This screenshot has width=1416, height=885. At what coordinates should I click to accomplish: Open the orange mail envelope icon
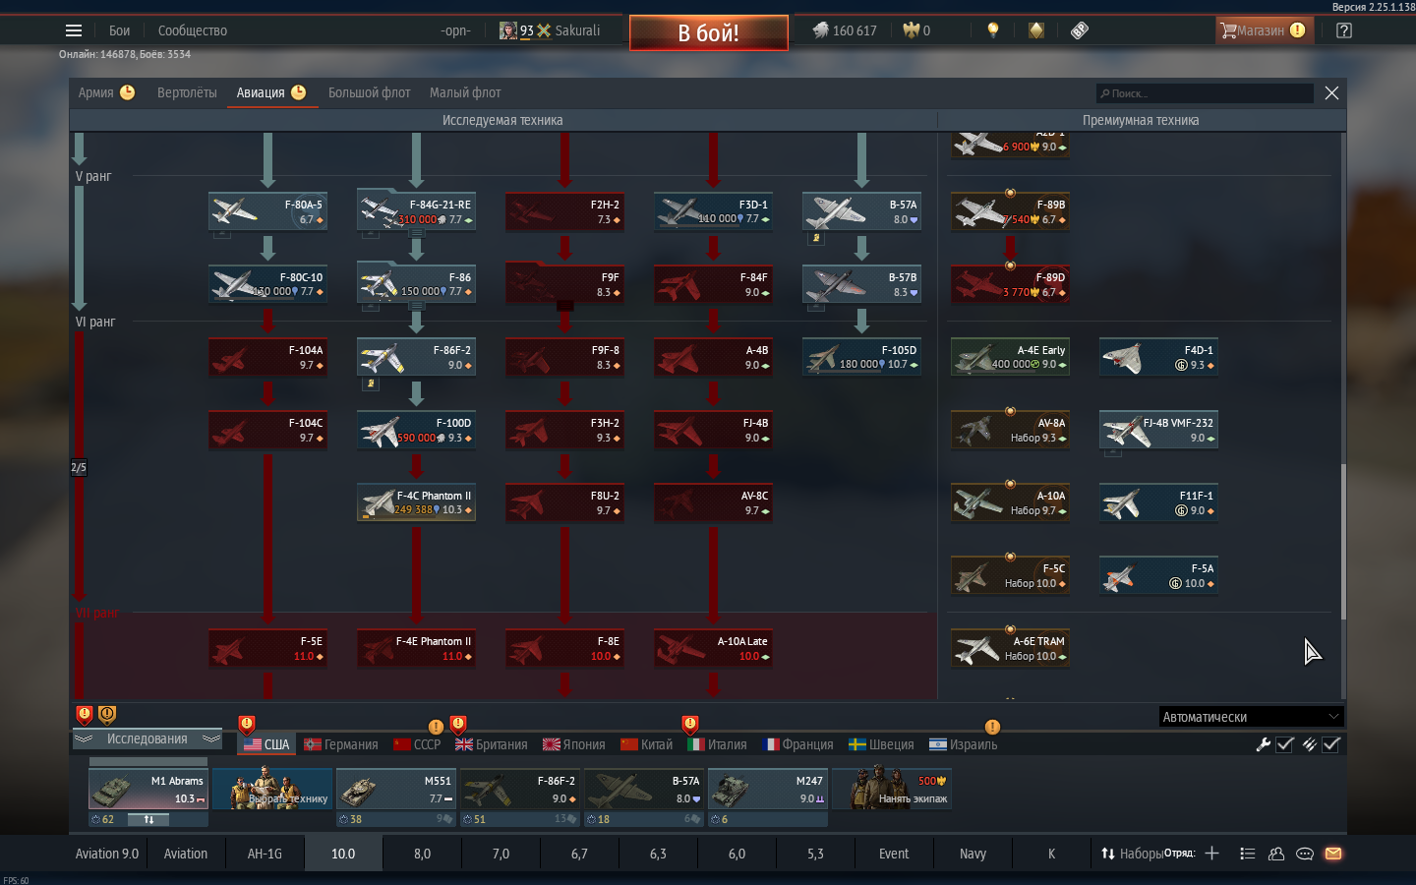coord(1333,854)
